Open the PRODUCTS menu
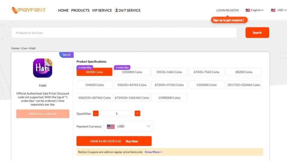 (80, 10)
